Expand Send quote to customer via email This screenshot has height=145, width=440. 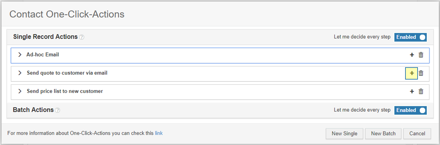(20, 73)
